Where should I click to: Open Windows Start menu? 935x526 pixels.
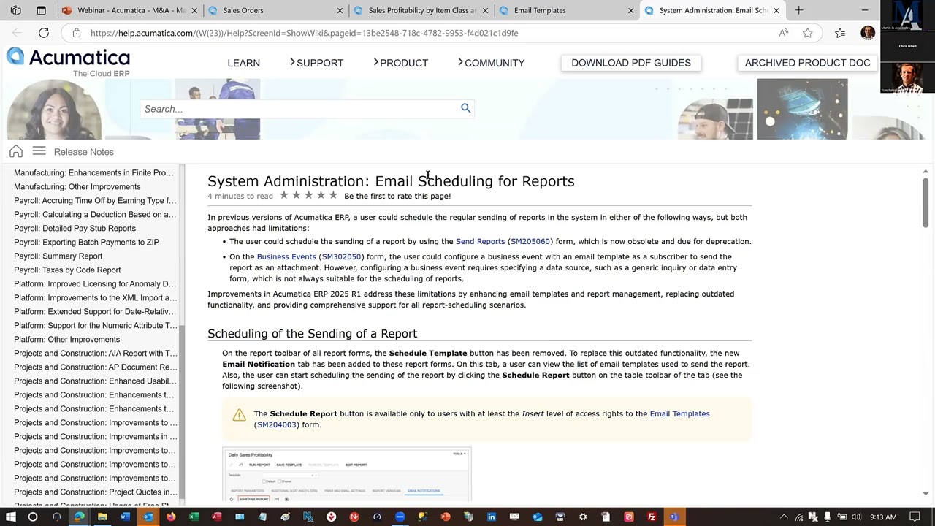point(10,517)
